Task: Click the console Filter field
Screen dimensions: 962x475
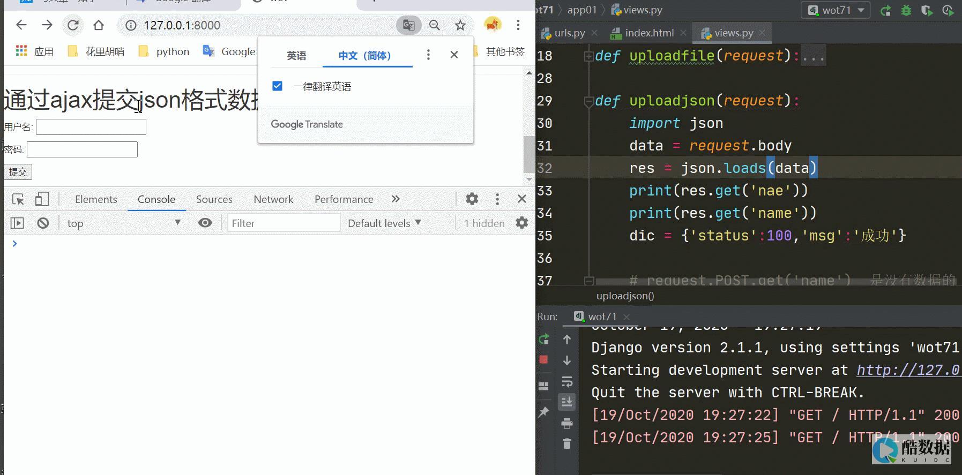Action: (x=284, y=223)
